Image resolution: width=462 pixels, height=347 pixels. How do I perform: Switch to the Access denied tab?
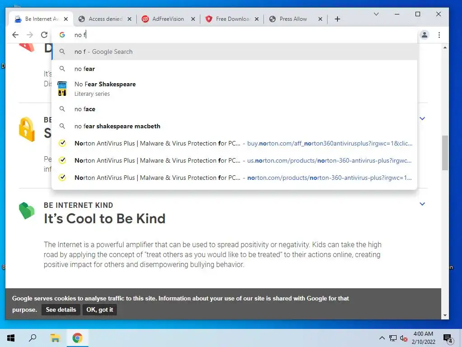(x=106, y=19)
